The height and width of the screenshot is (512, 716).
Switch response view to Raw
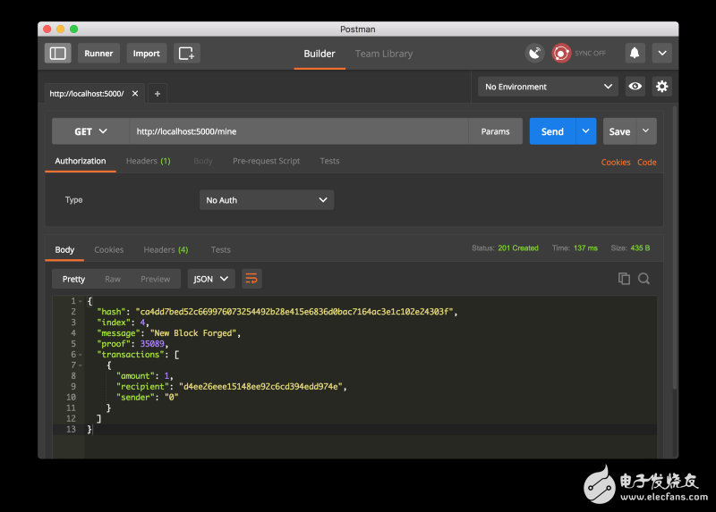(113, 279)
